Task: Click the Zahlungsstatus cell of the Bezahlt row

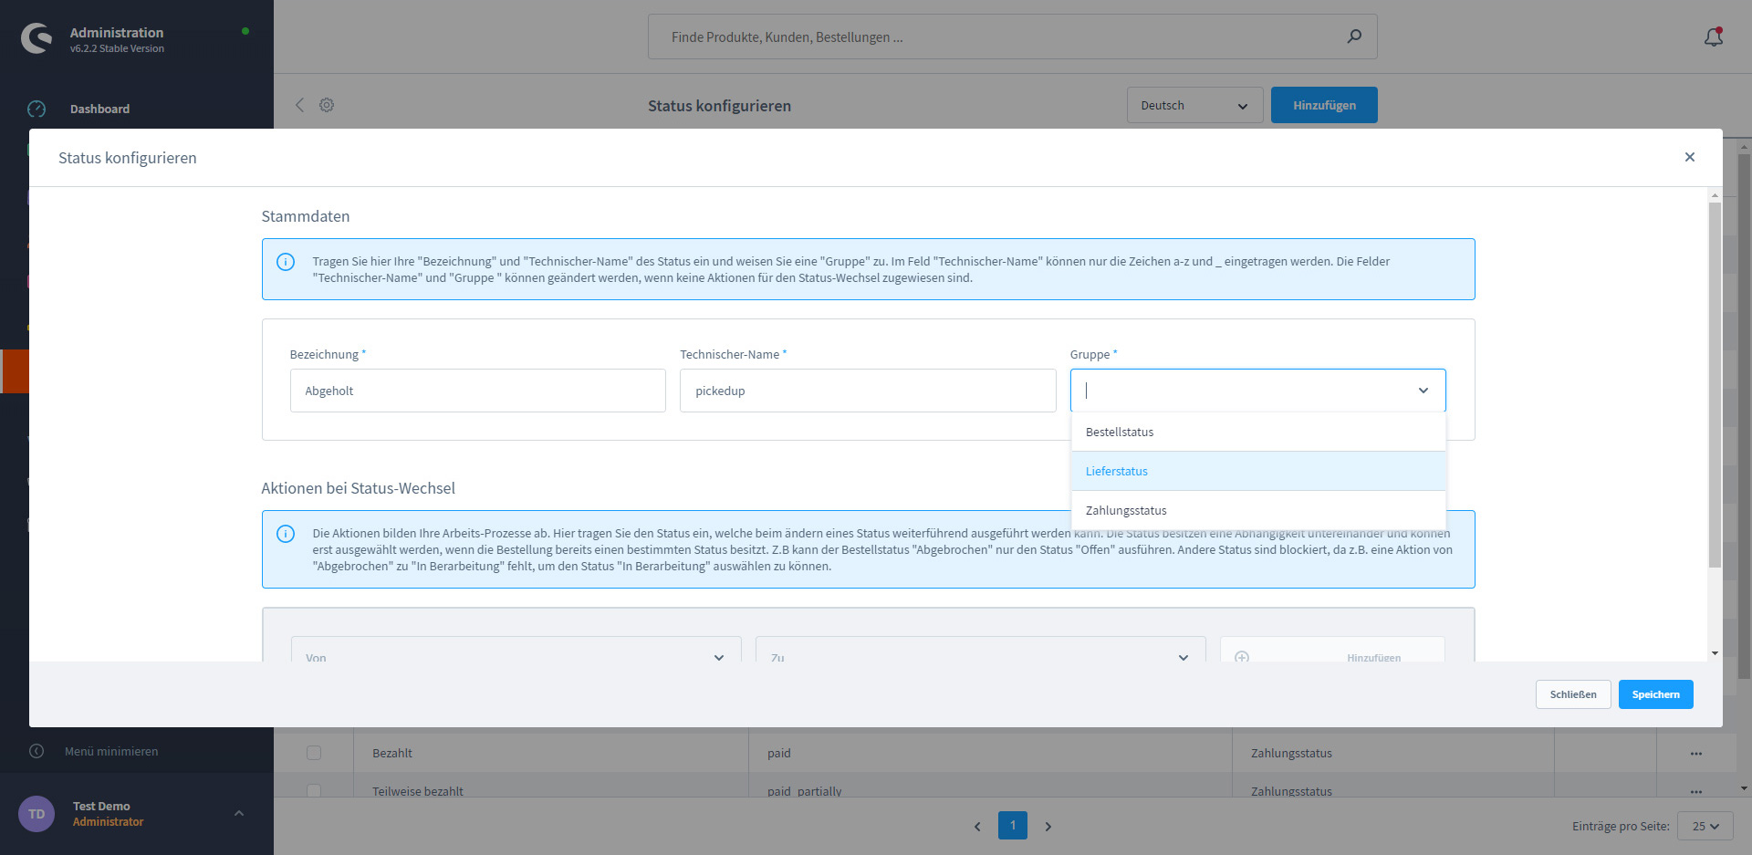Action: point(1393,753)
